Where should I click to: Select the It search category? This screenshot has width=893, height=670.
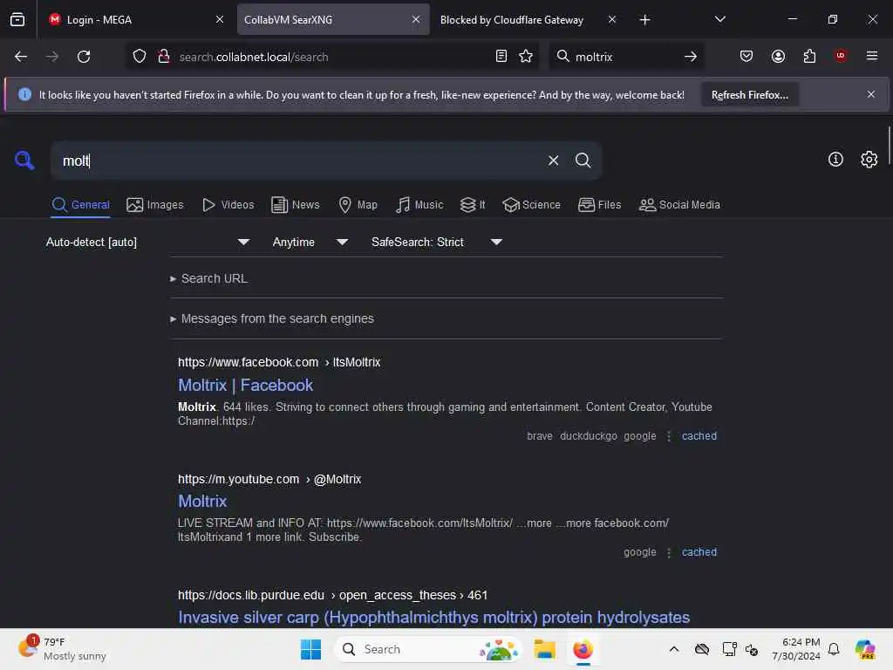point(473,204)
